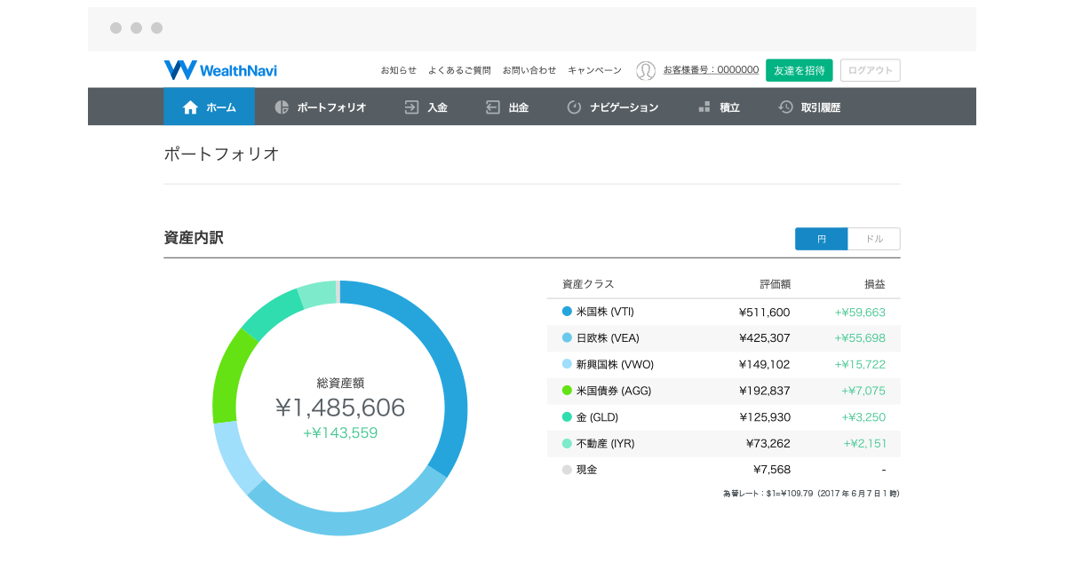Click the blue 米国株 (VTI) legend dot
The width and height of the screenshot is (1066, 586).
tap(567, 312)
